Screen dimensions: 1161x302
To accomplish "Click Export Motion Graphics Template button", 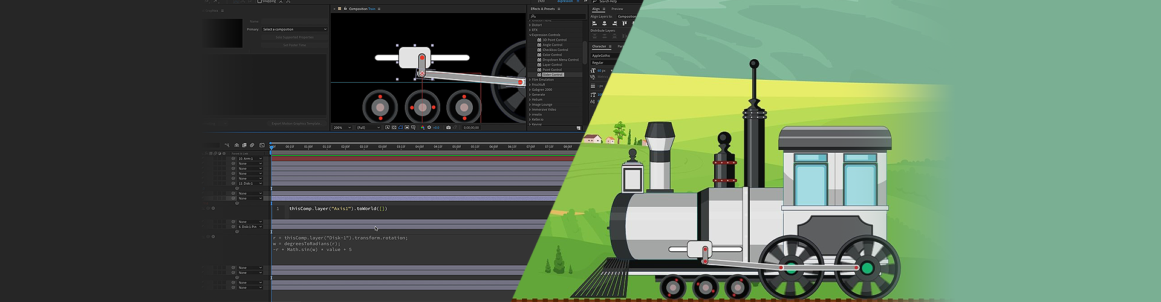I will click(x=296, y=123).
